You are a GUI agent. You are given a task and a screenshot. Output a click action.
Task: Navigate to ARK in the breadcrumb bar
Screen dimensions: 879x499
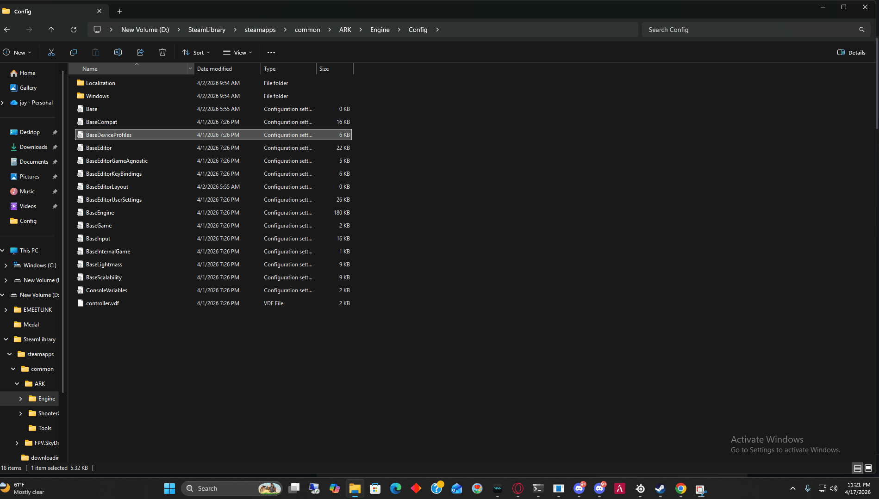pos(345,29)
